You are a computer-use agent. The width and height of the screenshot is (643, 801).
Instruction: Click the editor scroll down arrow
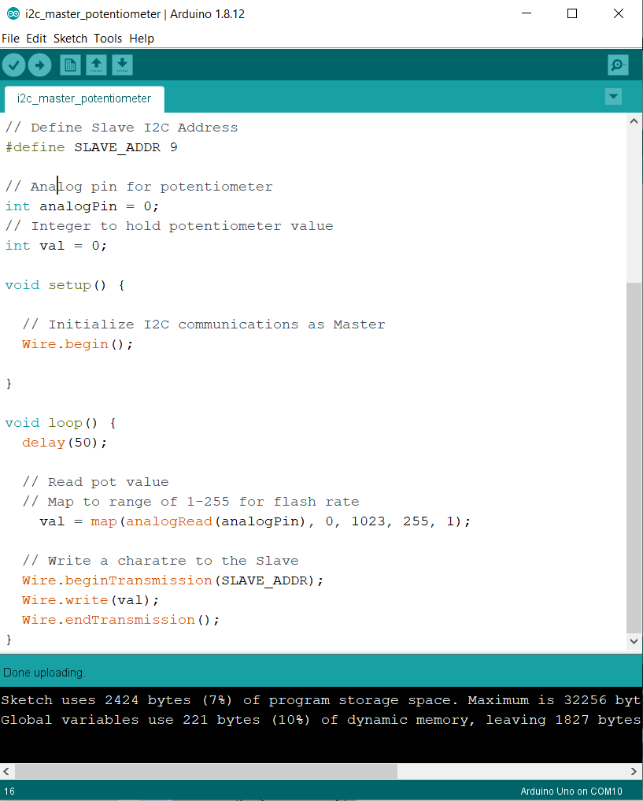(x=634, y=641)
